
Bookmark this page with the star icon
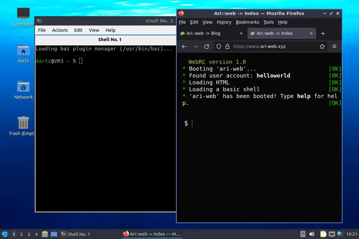[322, 47]
